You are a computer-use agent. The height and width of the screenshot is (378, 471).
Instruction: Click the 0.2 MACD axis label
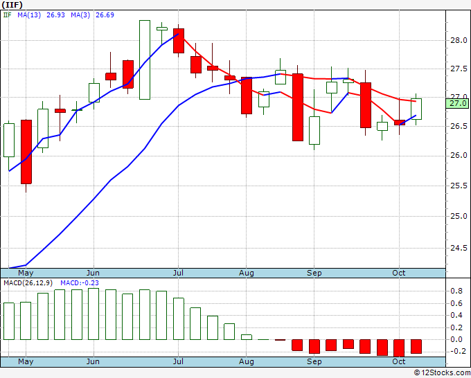click(456, 327)
